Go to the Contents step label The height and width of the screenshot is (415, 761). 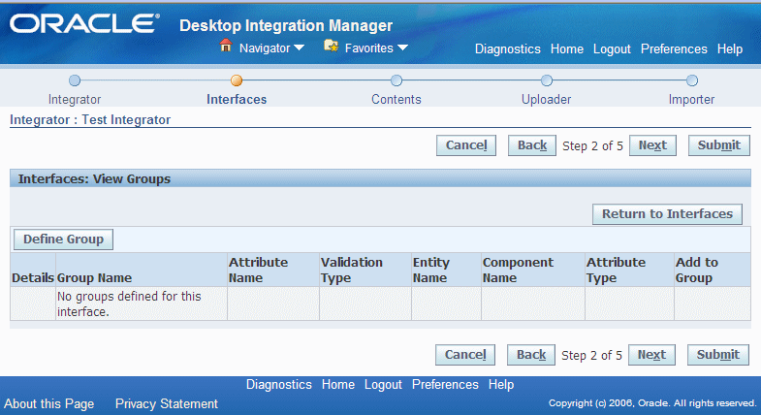396,100
